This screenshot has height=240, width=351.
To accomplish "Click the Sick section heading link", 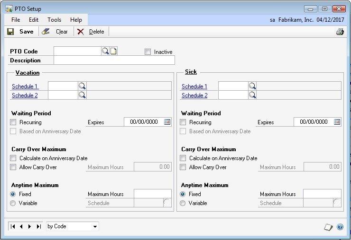I will pyautogui.click(x=191, y=72).
